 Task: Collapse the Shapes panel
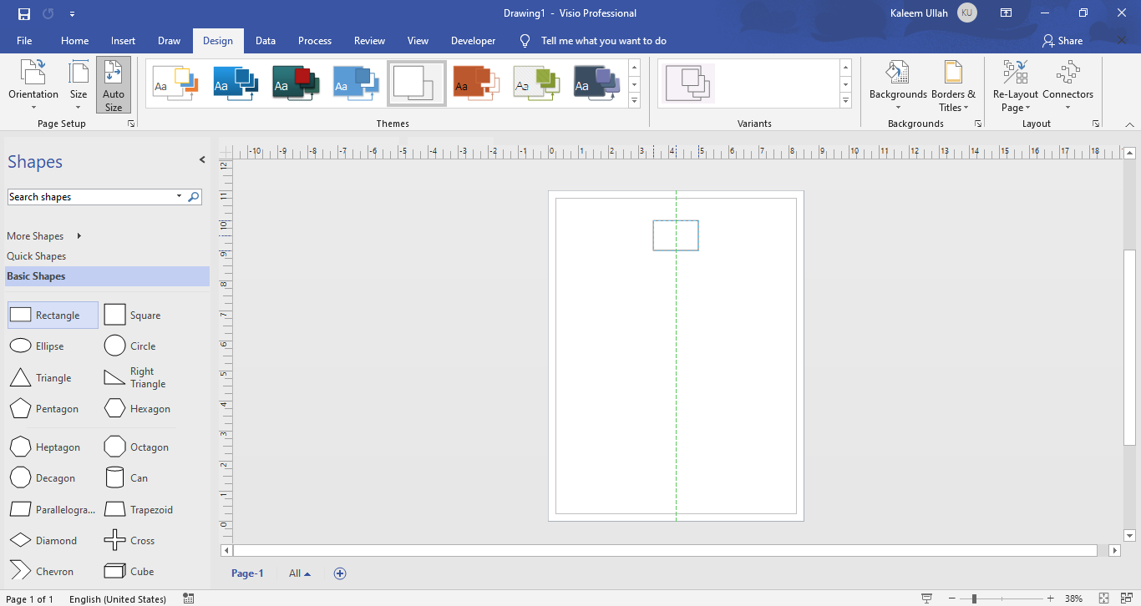[201, 159]
